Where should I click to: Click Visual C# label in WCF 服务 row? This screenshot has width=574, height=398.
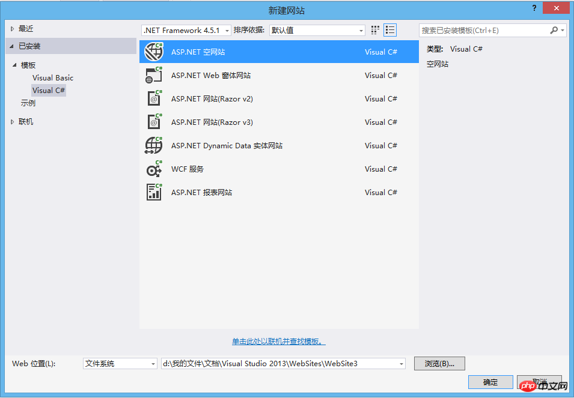point(381,169)
